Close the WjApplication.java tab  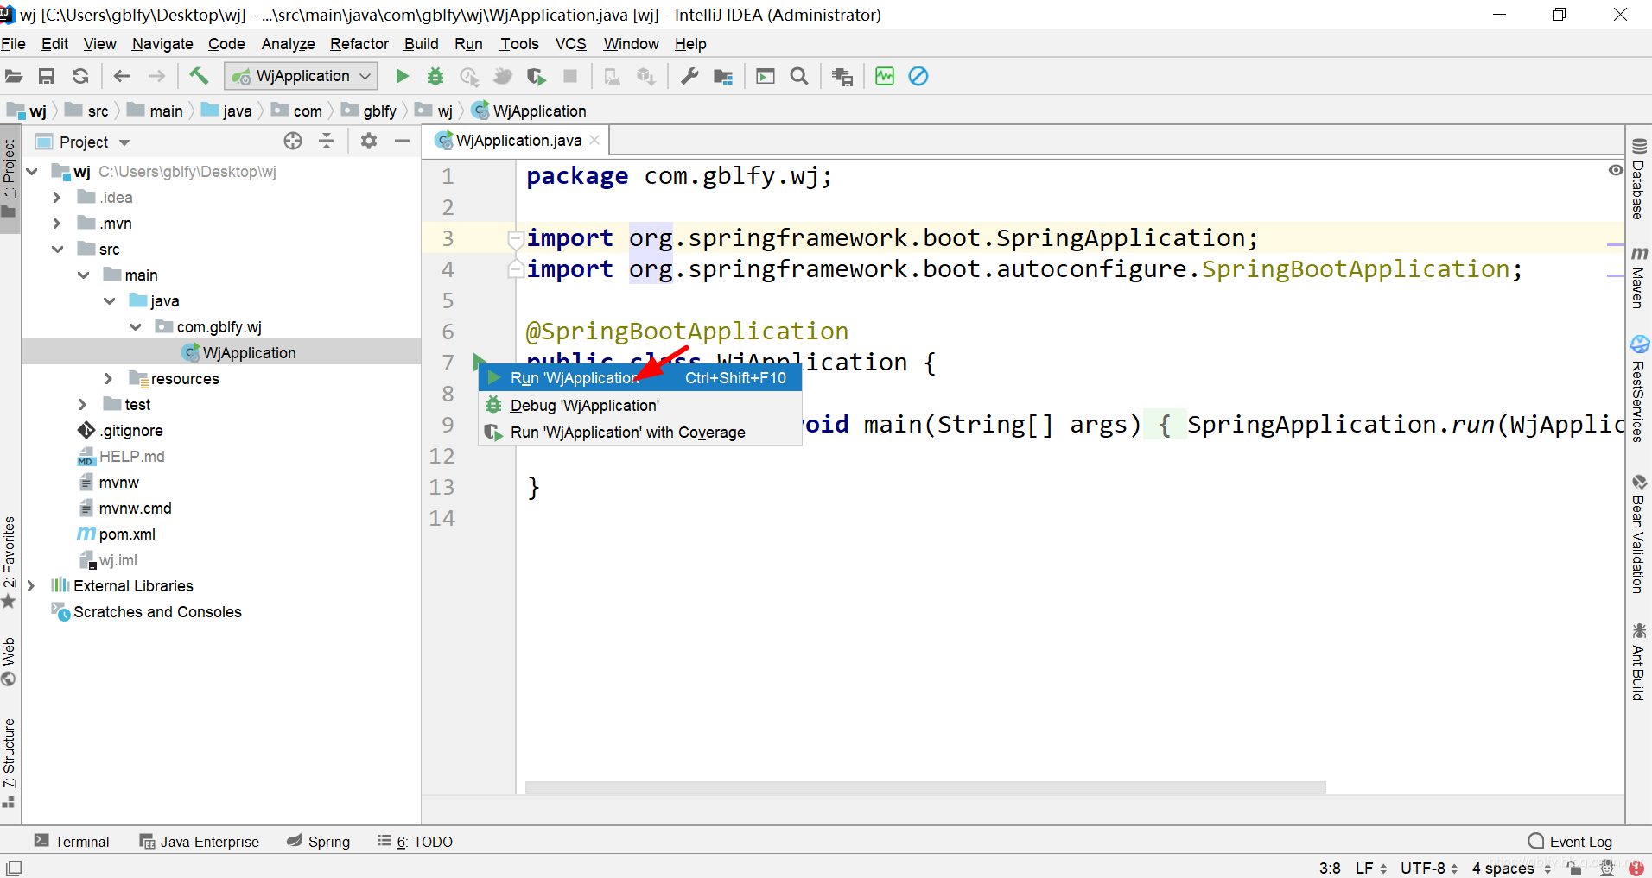tap(594, 140)
